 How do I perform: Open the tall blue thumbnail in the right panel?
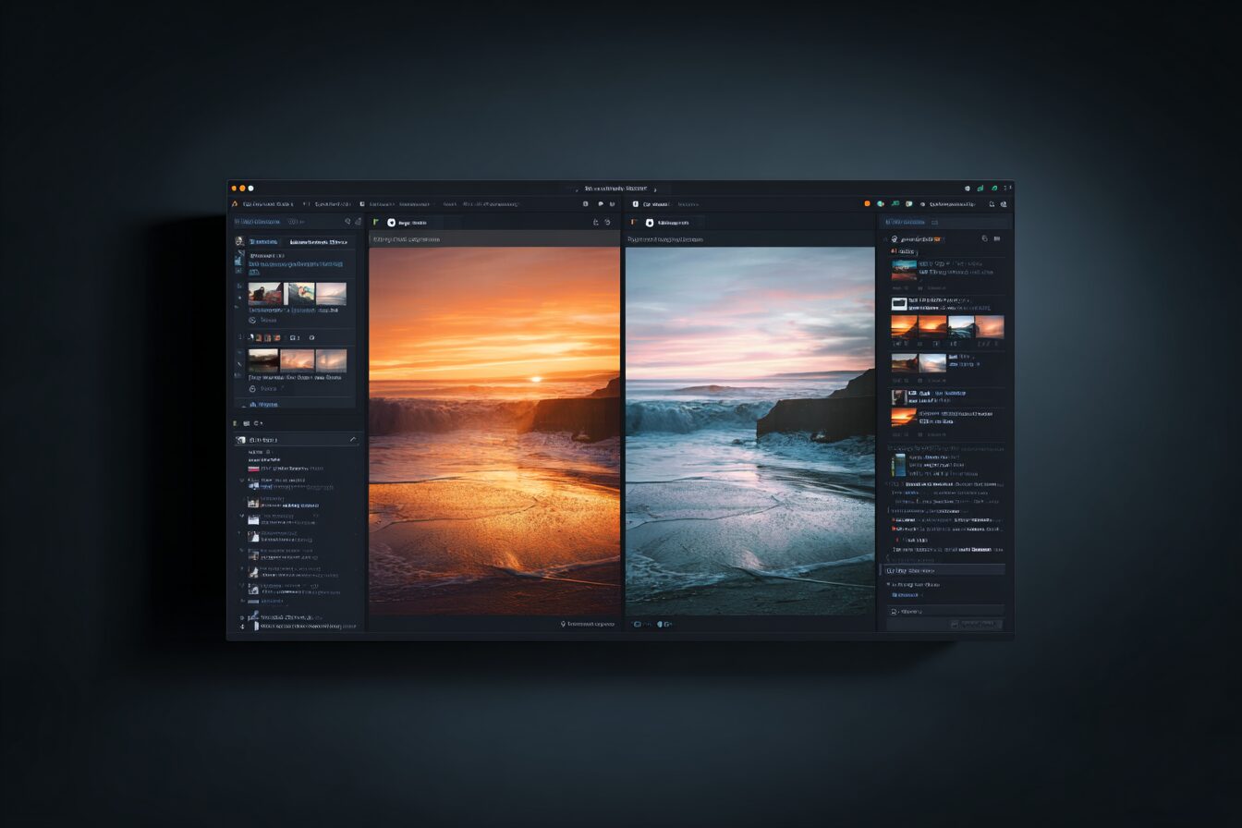tap(899, 465)
